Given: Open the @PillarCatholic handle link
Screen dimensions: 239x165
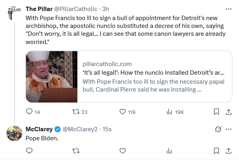Looking at the screenshot, I should (78, 9).
